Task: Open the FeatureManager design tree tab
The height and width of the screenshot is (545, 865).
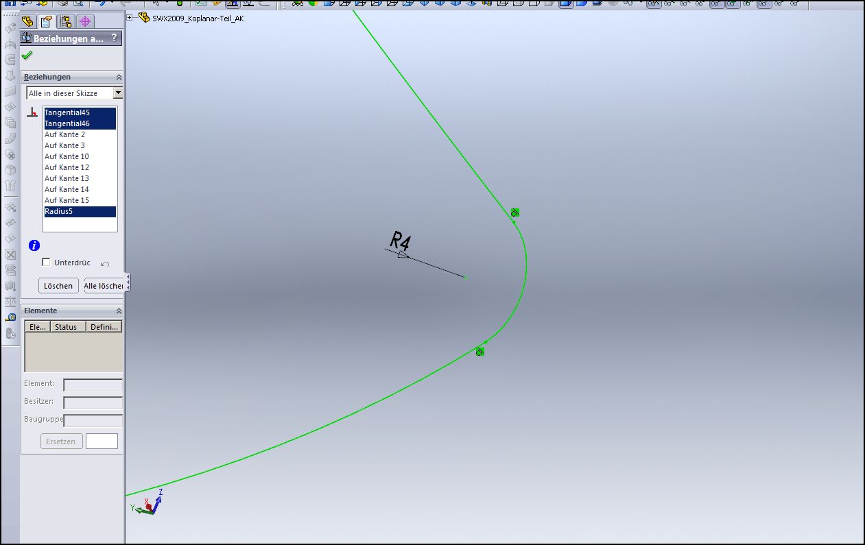Action: point(28,21)
